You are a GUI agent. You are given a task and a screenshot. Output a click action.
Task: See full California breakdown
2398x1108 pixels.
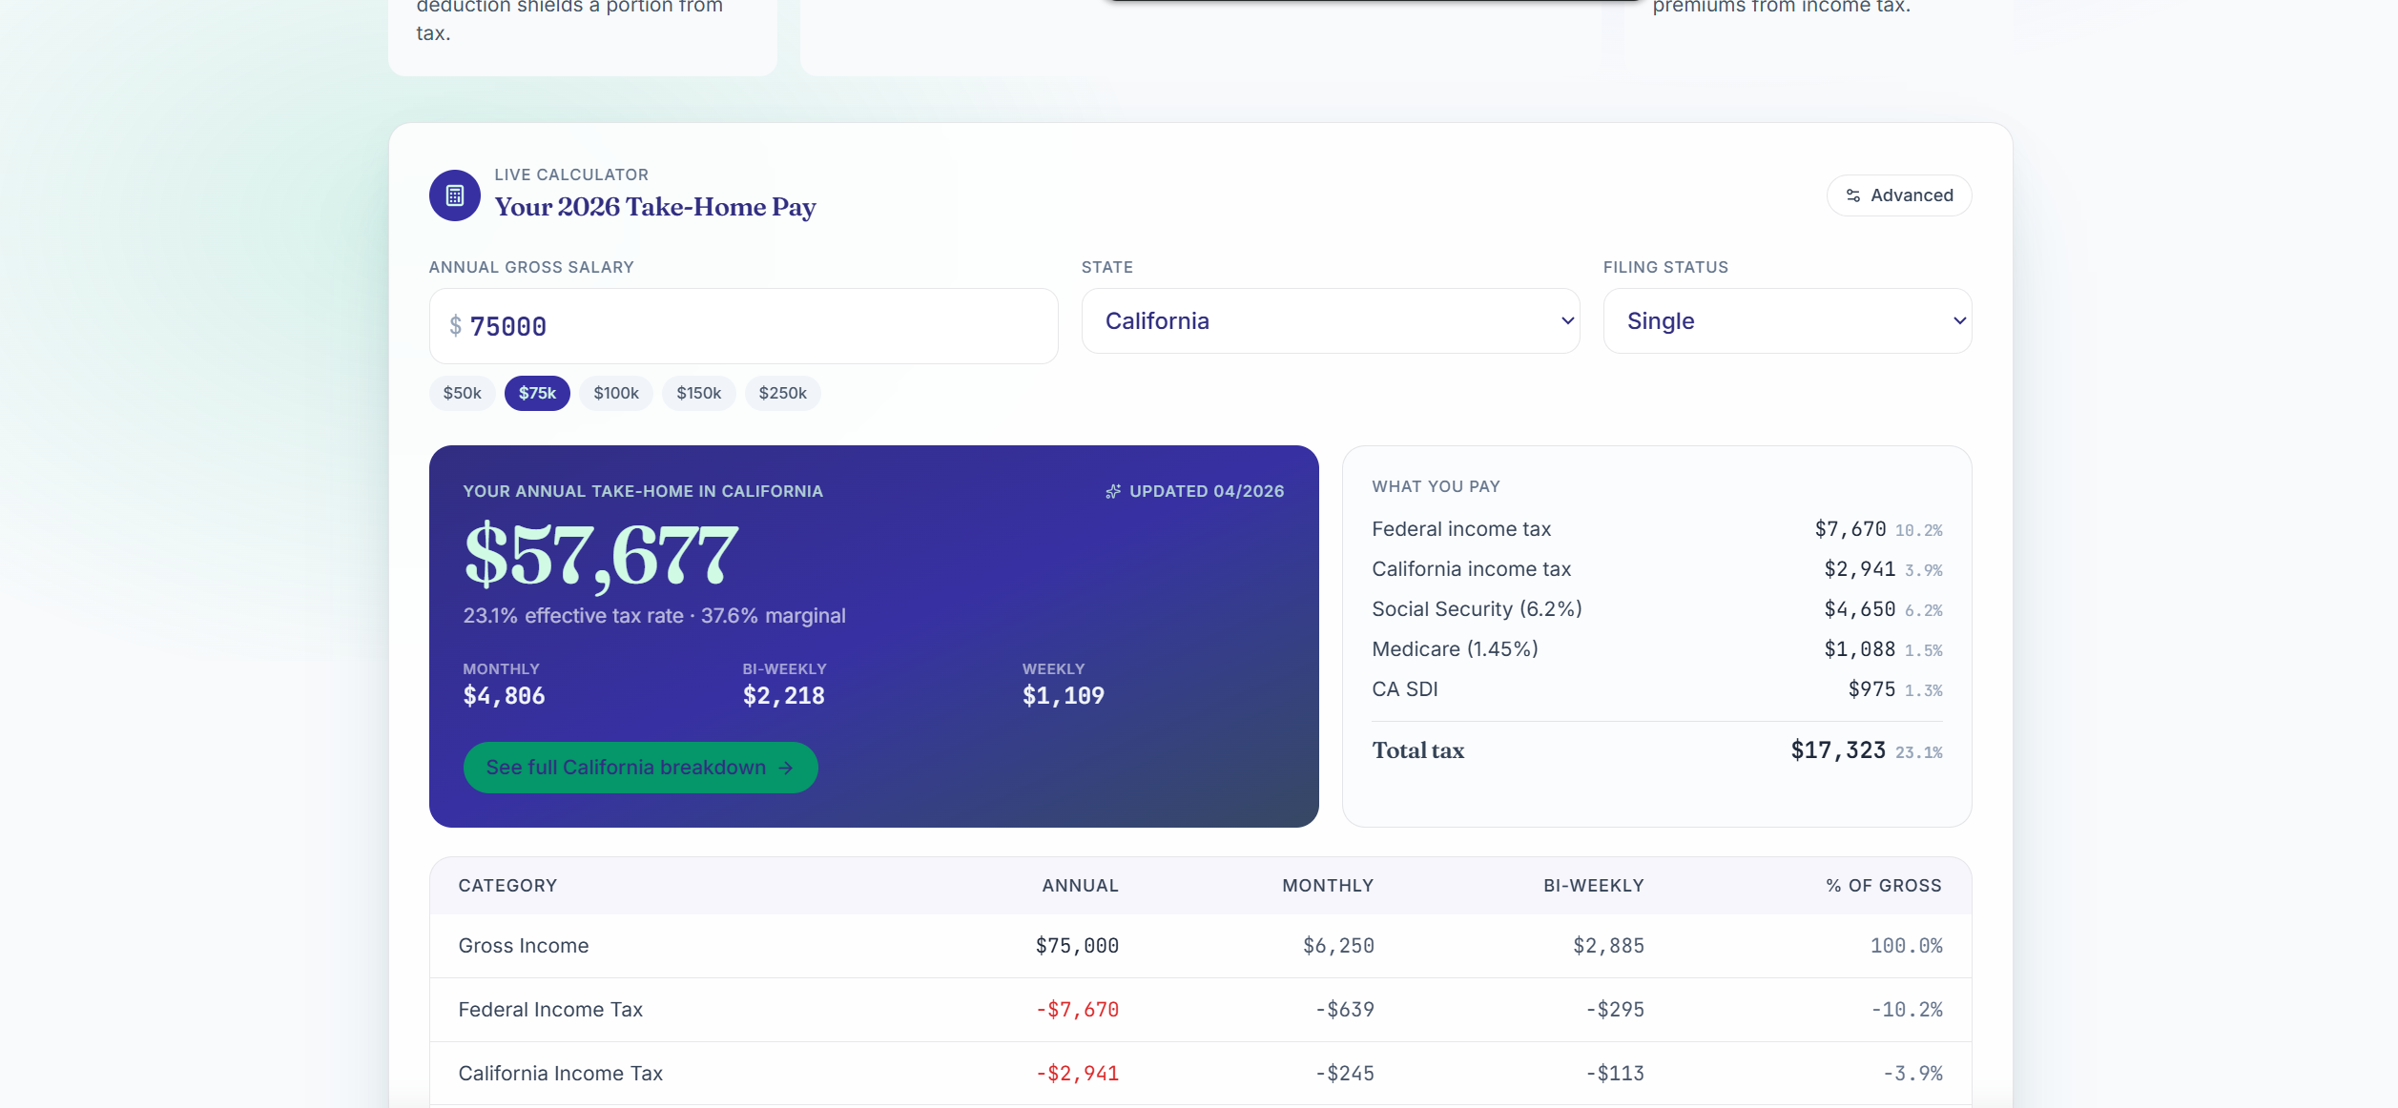(641, 768)
